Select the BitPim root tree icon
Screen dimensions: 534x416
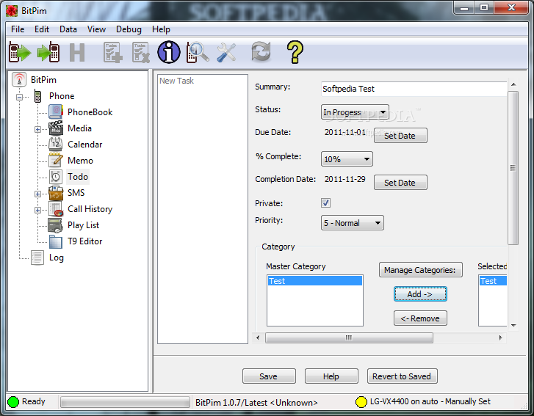pyautogui.click(x=19, y=79)
